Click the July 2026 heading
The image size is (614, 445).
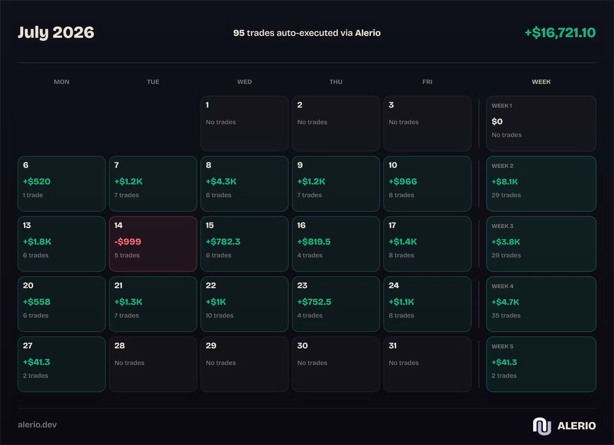56,33
